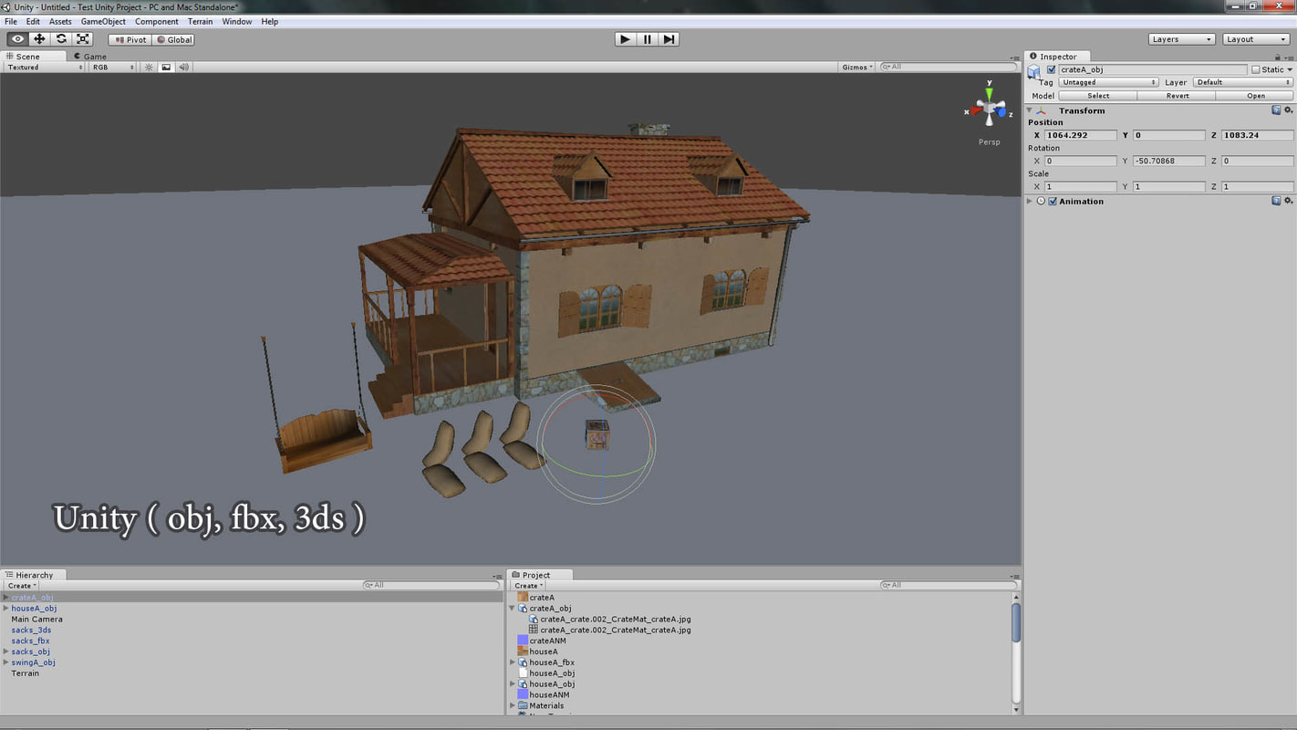This screenshot has width=1297, height=730.
Task: Open the Animation component help icon
Action: pyautogui.click(x=1276, y=201)
